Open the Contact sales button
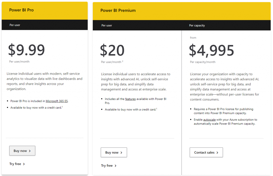 tap(206, 153)
